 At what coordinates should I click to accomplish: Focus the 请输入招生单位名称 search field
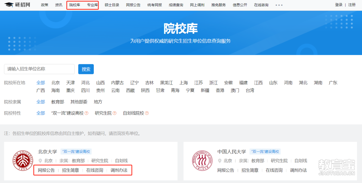(39, 69)
